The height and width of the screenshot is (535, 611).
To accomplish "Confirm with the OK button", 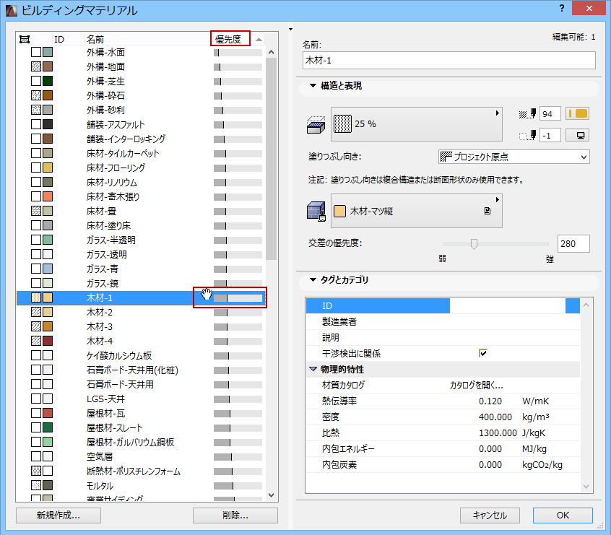I will click(563, 515).
